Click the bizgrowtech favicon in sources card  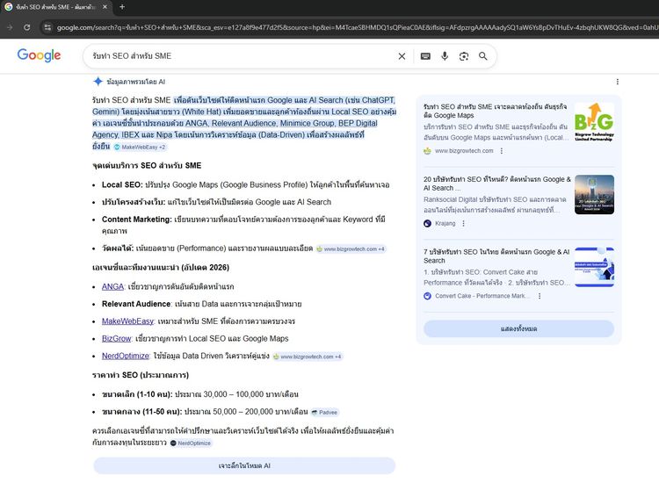(x=427, y=151)
